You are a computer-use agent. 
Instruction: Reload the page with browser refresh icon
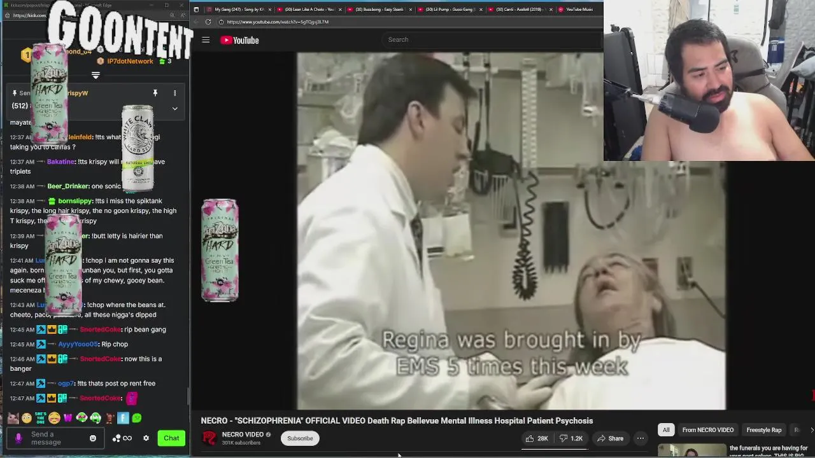pyautogui.click(x=208, y=22)
